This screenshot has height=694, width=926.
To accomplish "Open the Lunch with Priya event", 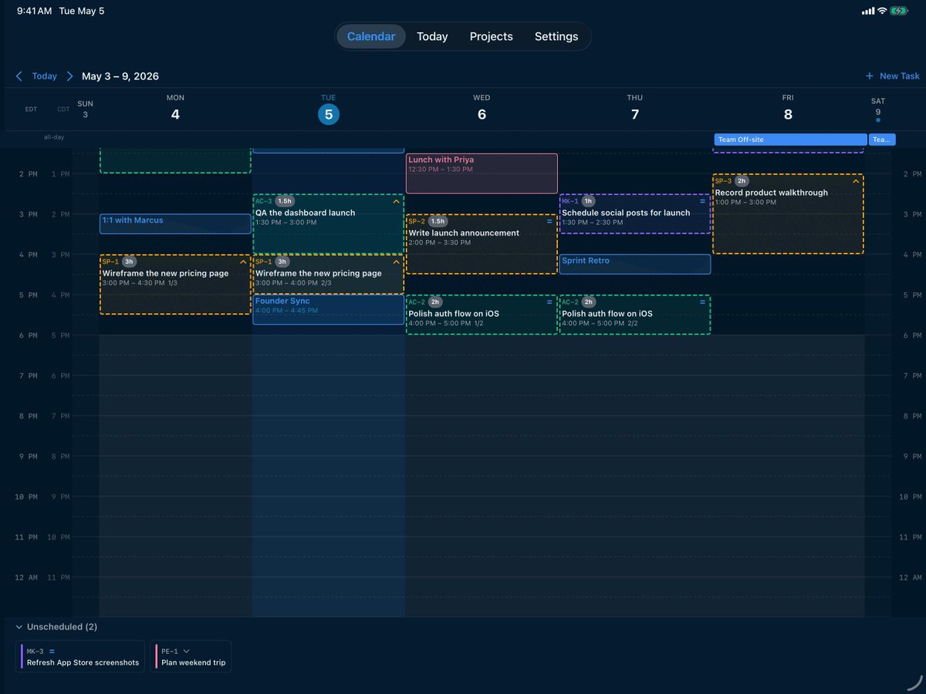I will tap(482, 173).
